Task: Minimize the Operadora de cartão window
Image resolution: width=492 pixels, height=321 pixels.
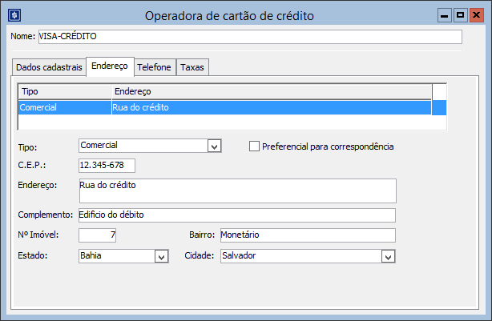Action: coord(443,15)
